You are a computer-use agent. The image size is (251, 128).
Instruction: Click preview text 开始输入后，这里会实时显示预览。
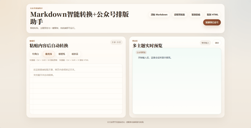155,58
